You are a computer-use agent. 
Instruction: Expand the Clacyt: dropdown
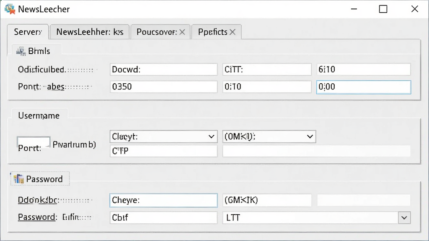coord(212,137)
